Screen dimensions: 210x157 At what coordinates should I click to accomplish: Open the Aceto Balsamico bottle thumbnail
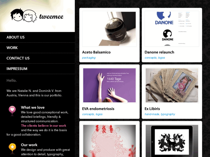click(109, 29)
